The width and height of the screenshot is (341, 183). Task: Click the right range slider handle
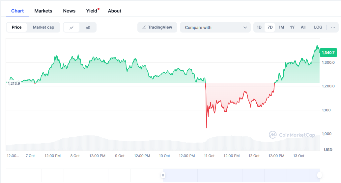[x=319, y=175]
